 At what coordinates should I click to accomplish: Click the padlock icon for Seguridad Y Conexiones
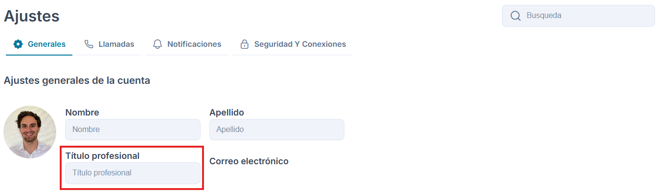tap(244, 44)
